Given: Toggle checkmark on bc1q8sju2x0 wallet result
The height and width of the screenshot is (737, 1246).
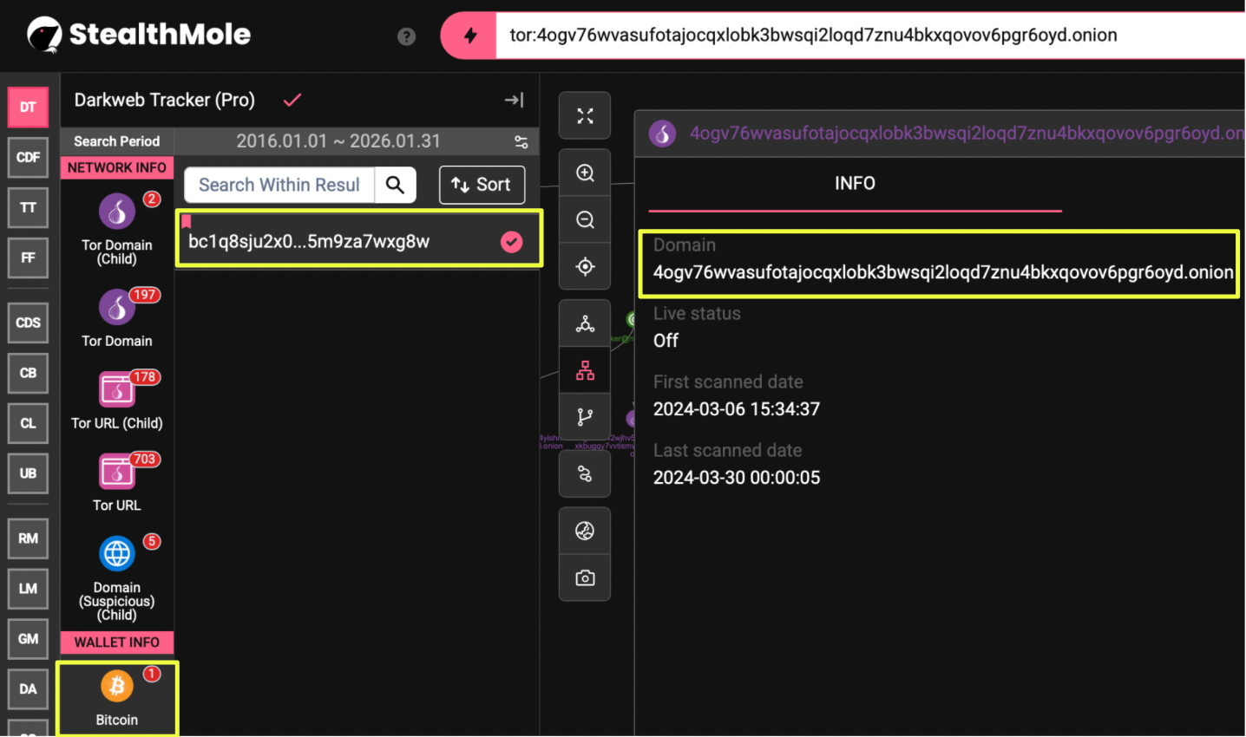Looking at the screenshot, I should tap(512, 242).
